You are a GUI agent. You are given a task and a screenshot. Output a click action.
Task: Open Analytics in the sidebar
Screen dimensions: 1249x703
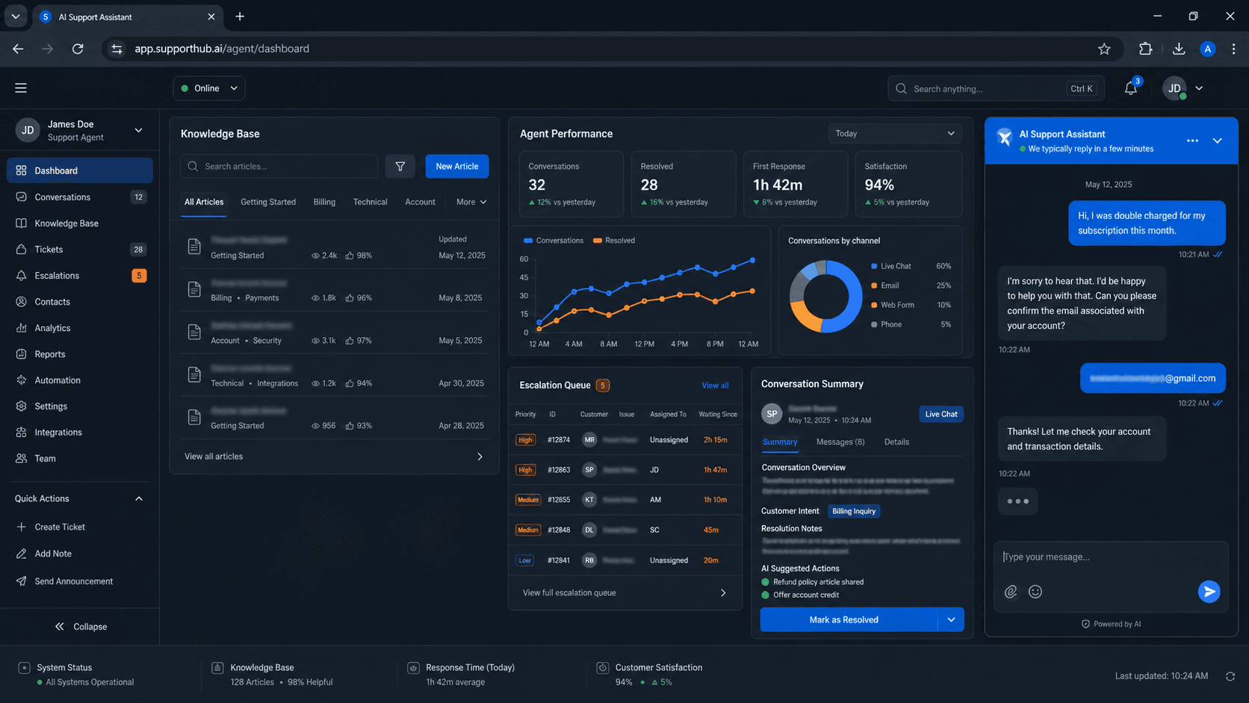coord(80,328)
